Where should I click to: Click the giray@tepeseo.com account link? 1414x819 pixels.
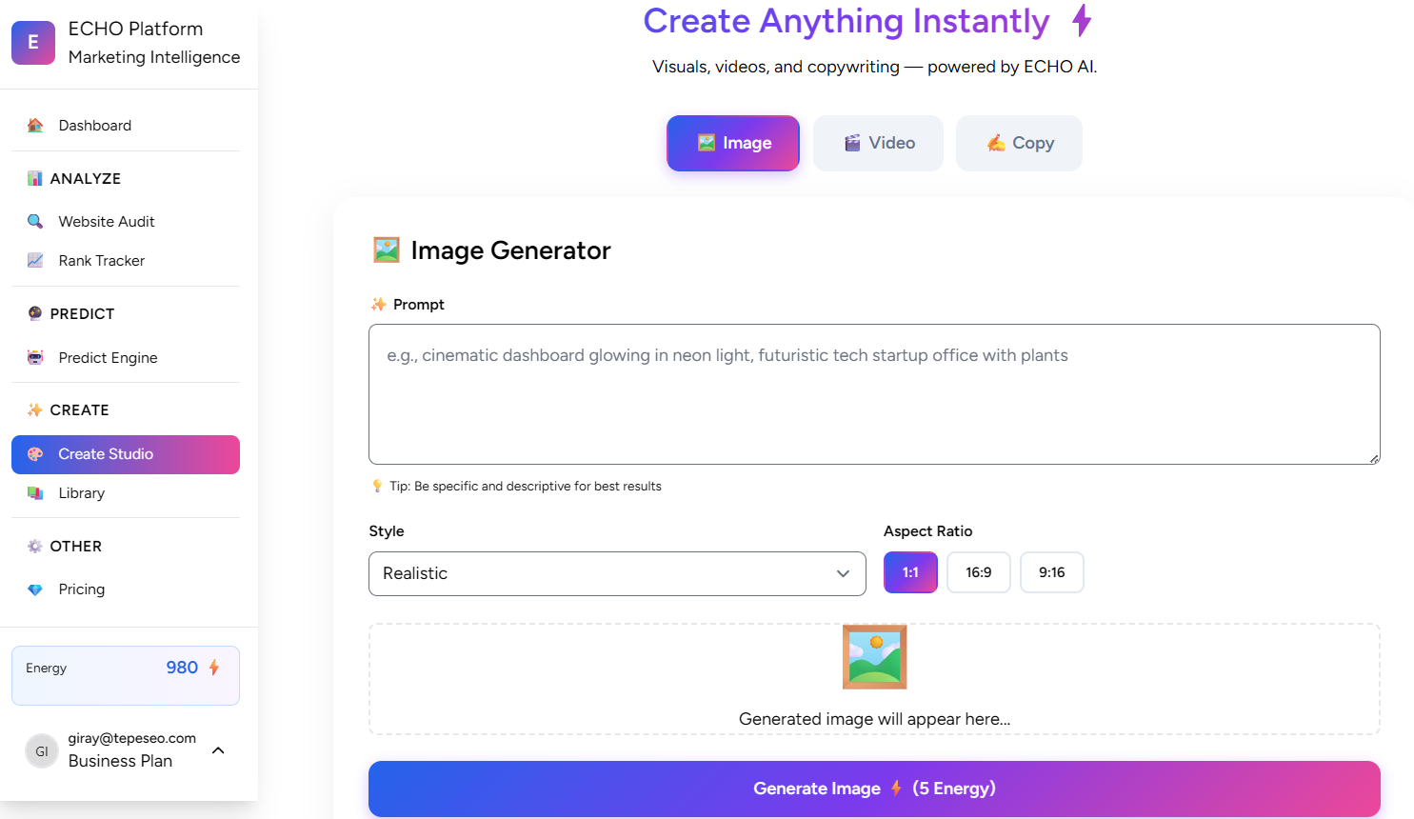pyautogui.click(x=132, y=737)
